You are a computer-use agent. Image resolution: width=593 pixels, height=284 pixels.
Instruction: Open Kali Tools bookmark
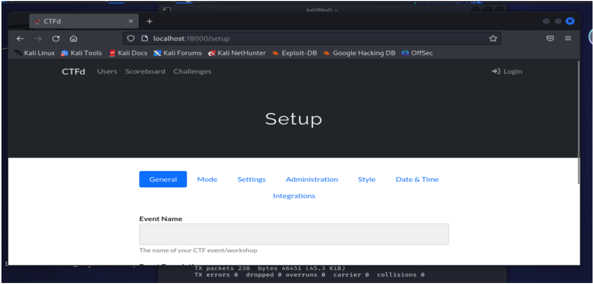(82, 53)
